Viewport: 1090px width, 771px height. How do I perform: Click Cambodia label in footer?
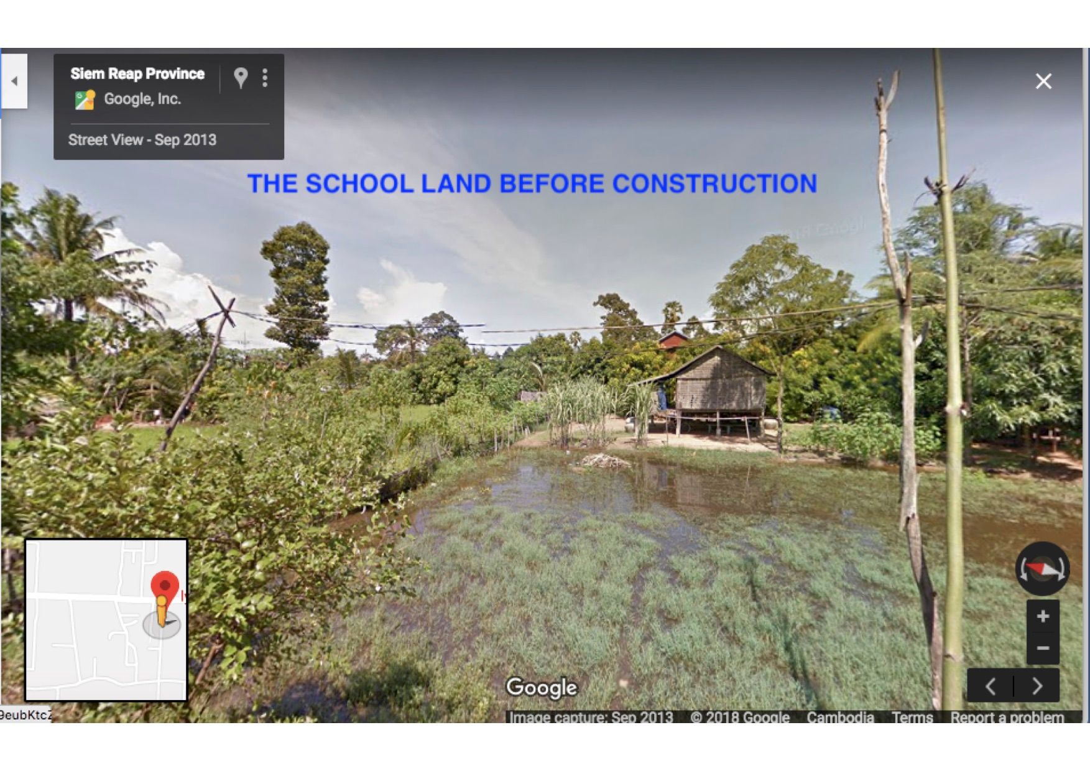point(840,718)
